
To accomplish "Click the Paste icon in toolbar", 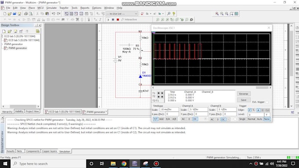I will tap(47, 14).
